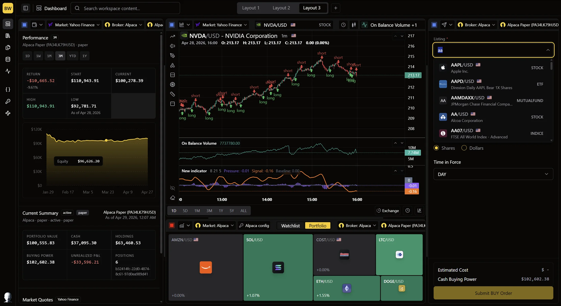Open chart clock interval icon
561x306 pixels.
point(343,25)
